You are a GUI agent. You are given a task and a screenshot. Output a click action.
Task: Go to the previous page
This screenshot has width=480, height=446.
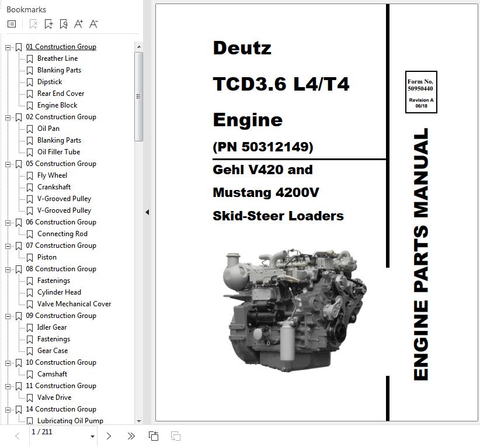(18, 436)
